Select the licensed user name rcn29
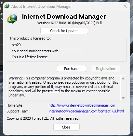Screen dimensions: 133x136 pos(16,45)
